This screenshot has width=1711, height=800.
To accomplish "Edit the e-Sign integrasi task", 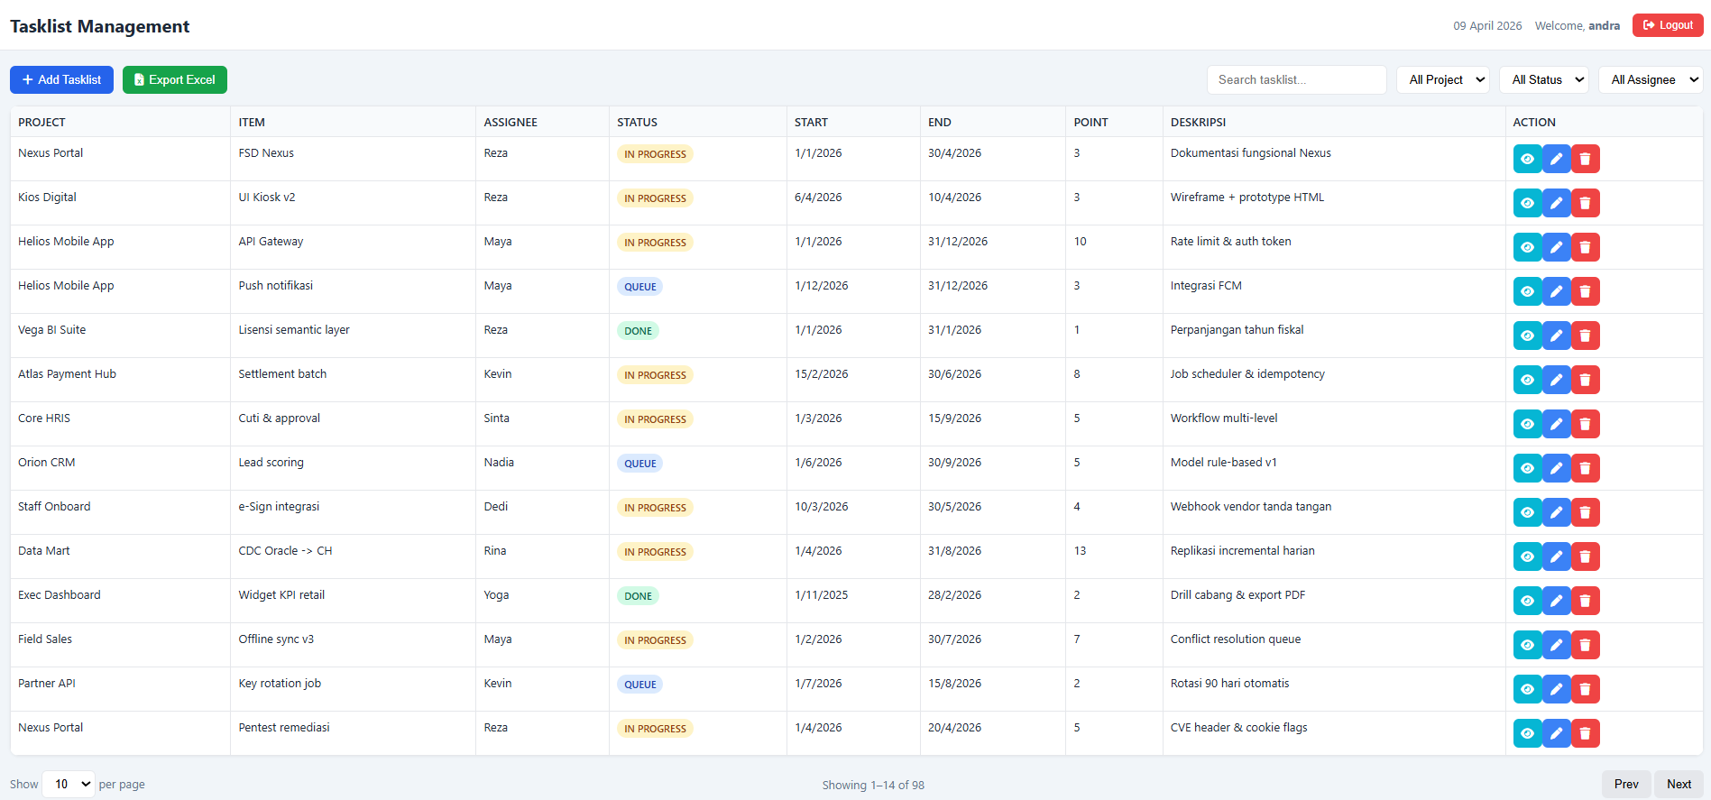I will coord(1556,512).
